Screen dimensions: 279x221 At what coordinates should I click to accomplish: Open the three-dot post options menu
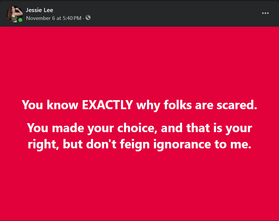coord(265,13)
